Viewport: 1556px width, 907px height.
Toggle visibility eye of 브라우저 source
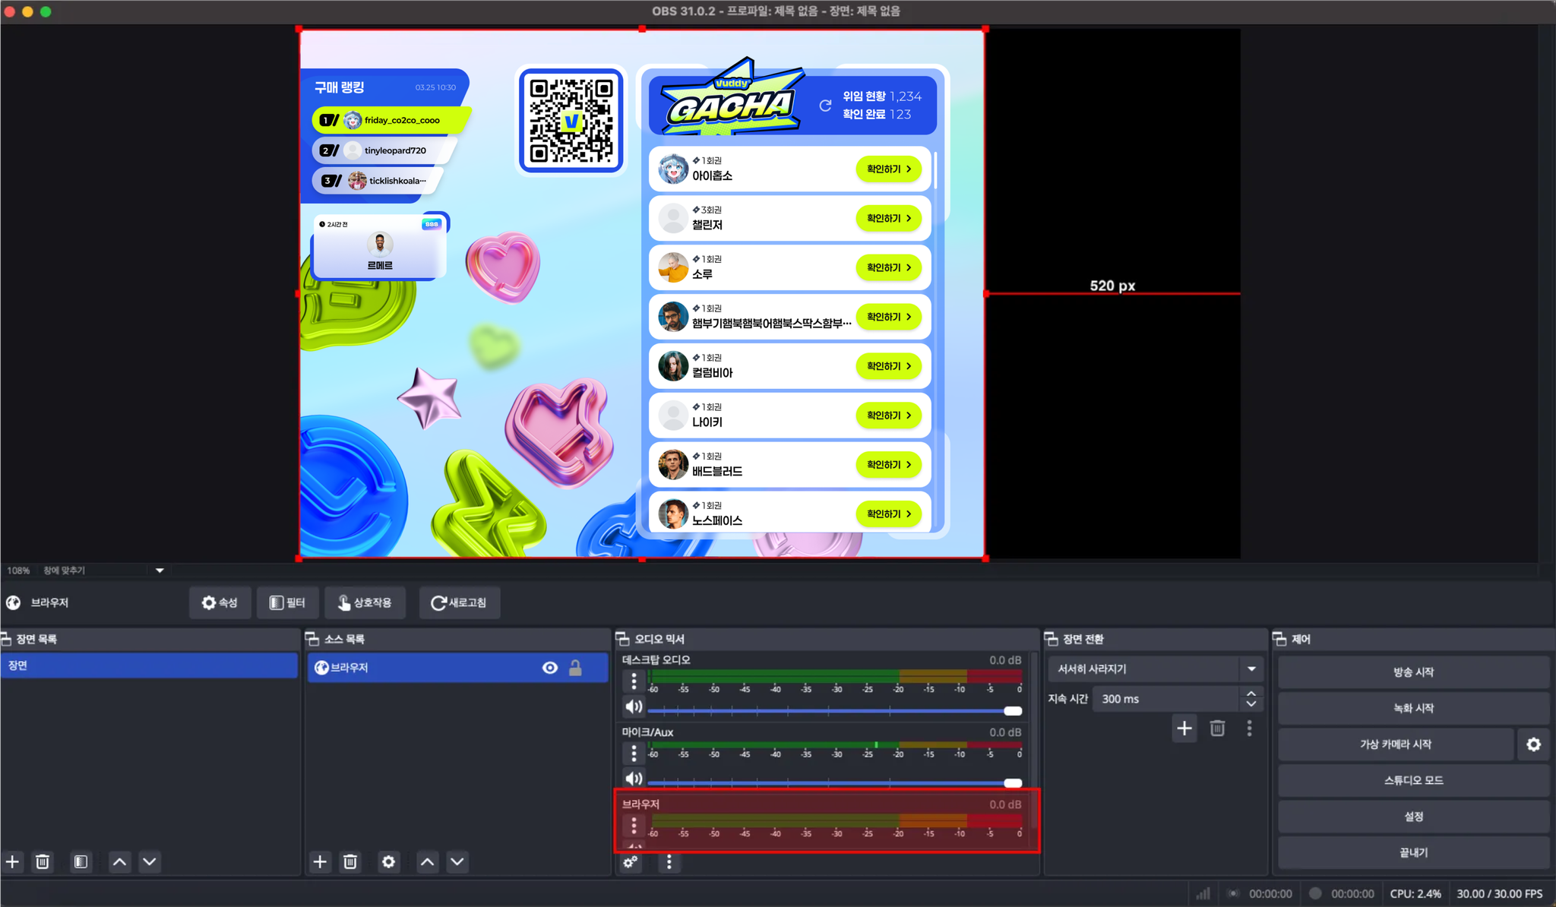pos(550,668)
